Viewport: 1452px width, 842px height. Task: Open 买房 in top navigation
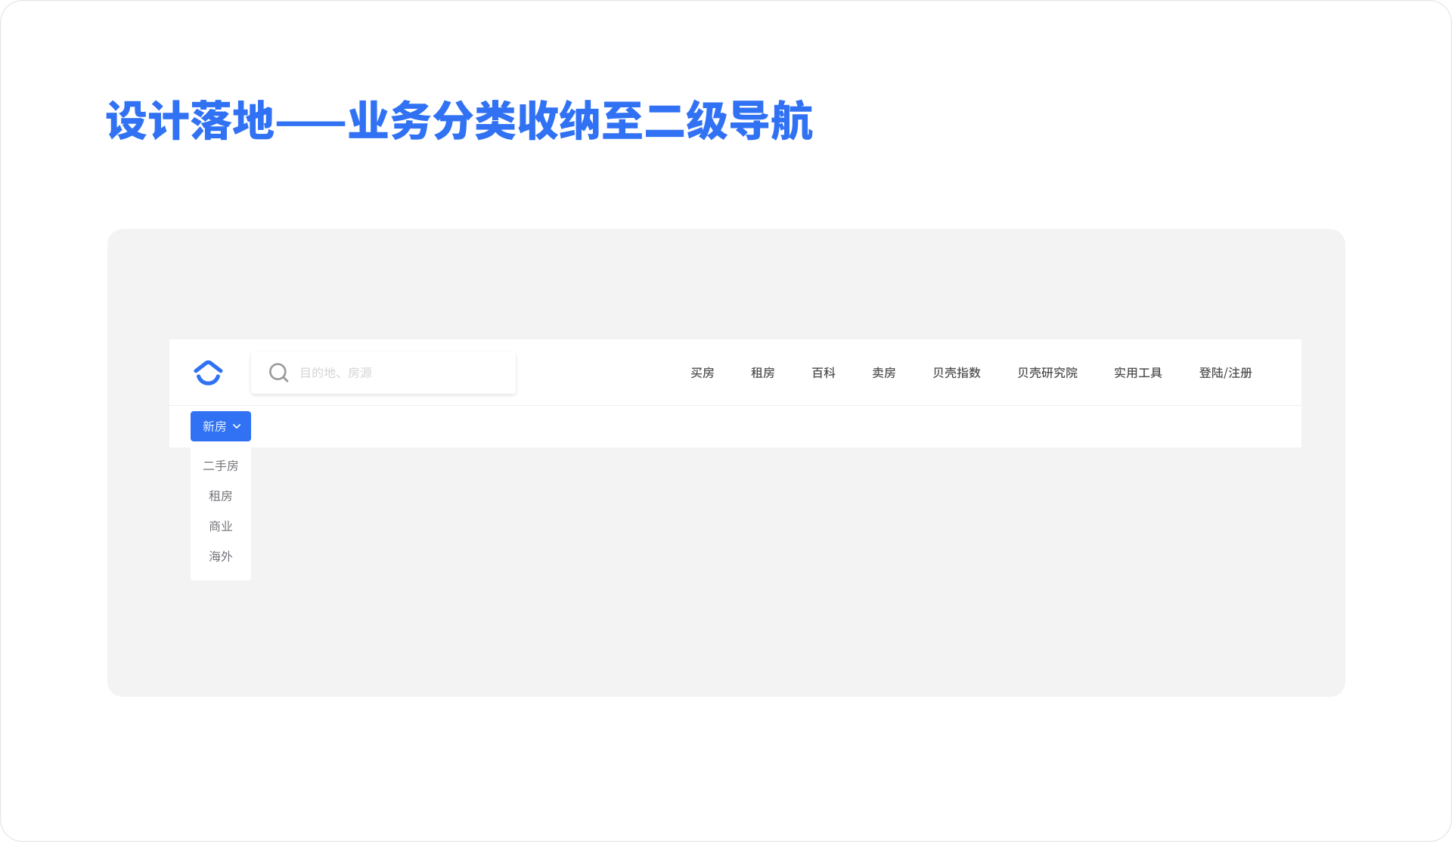point(702,373)
